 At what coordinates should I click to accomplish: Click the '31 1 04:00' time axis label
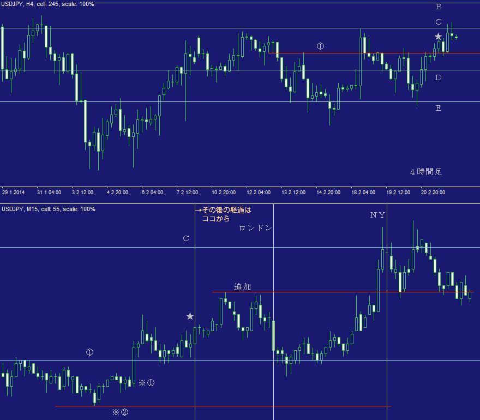coord(49,192)
